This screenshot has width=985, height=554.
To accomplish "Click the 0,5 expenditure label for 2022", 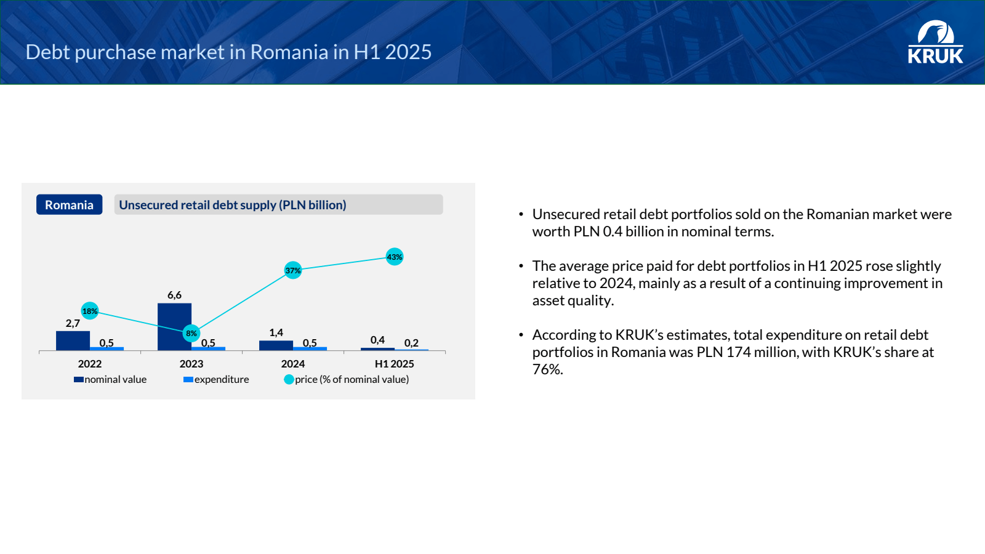I will pos(107,343).
